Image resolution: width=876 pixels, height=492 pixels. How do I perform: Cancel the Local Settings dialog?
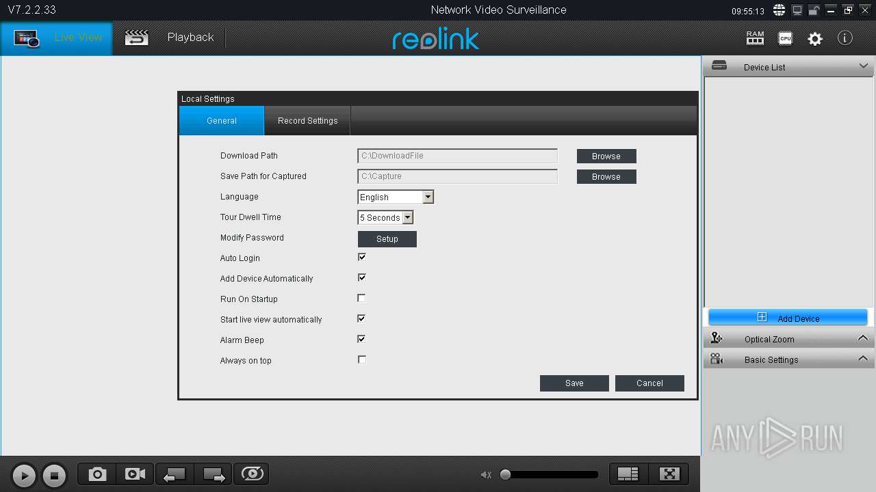[x=649, y=383]
